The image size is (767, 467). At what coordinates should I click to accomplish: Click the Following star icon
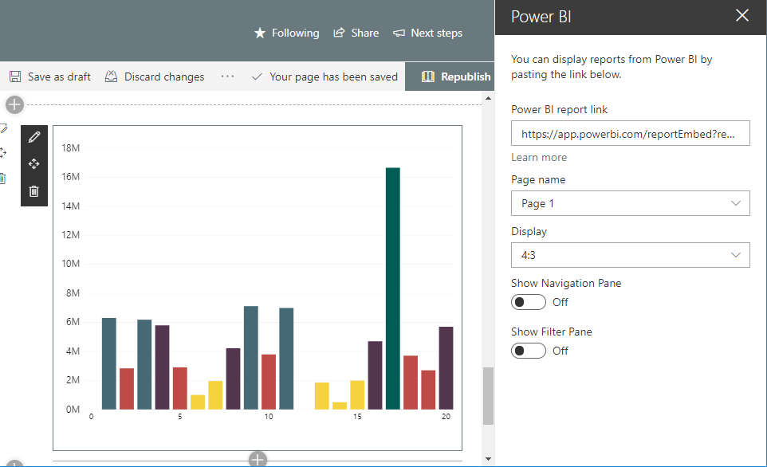pyautogui.click(x=259, y=33)
